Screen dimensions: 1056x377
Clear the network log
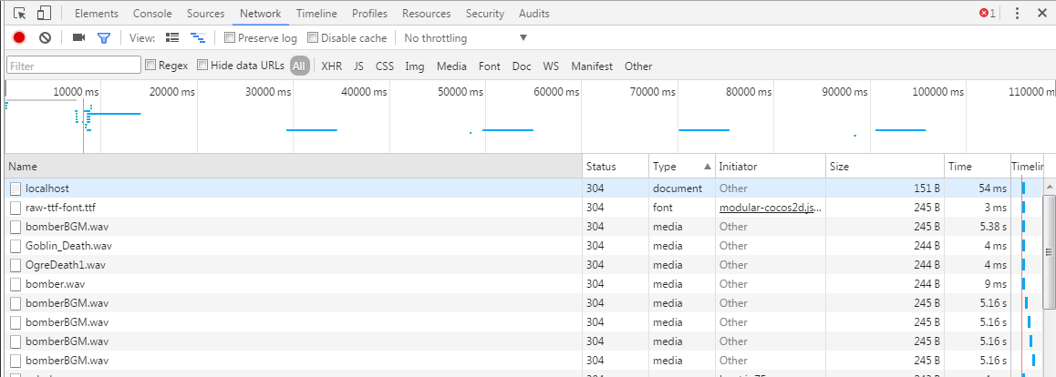tap(45, 38)
